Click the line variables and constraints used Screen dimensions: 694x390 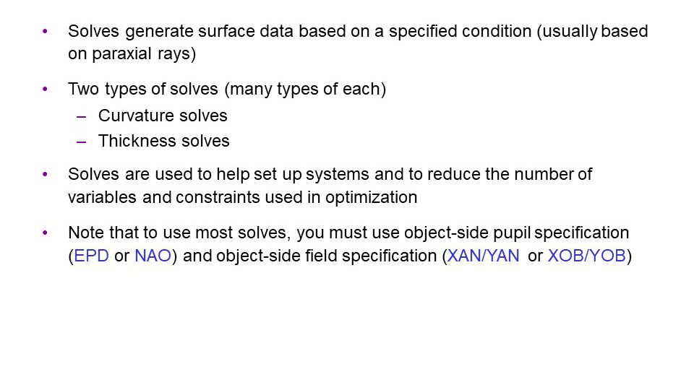pyautogui.click(x=243, y=197)
